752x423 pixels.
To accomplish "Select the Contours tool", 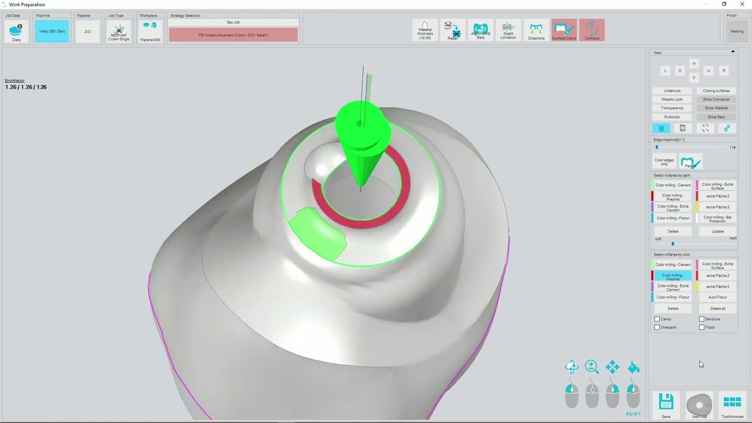I will [x=592, y=31].
